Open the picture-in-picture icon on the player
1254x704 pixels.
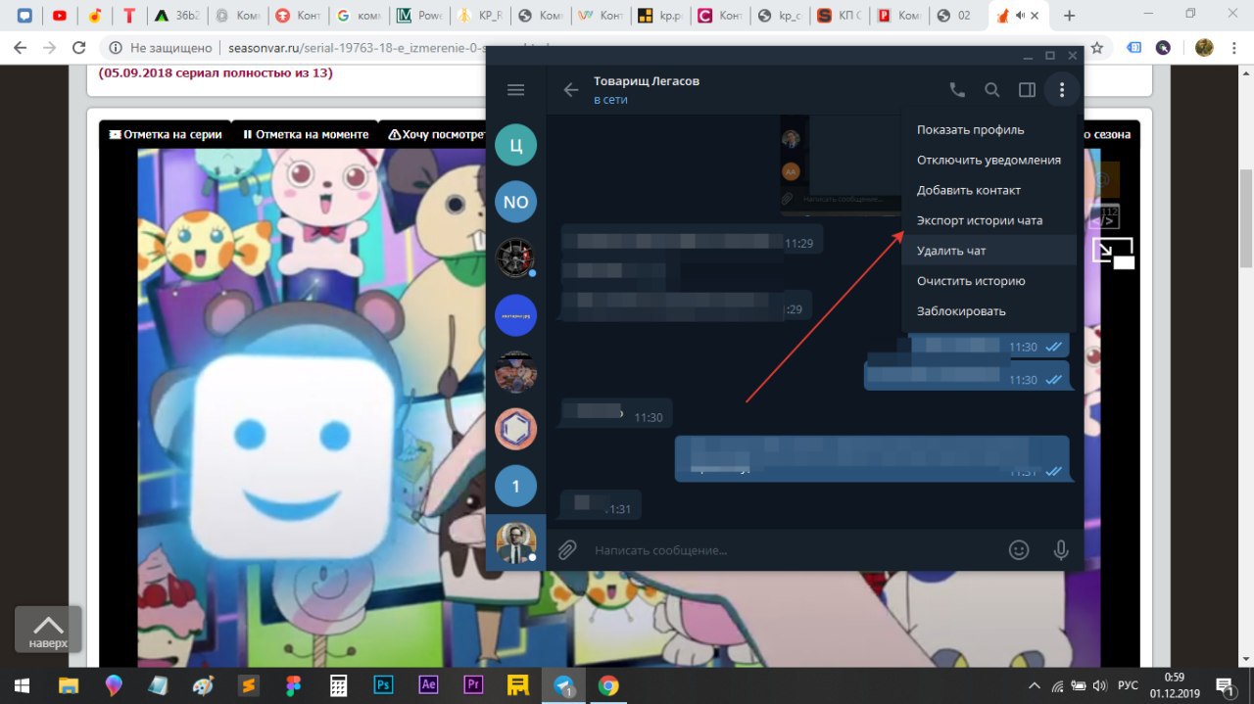click(1113, 254)
